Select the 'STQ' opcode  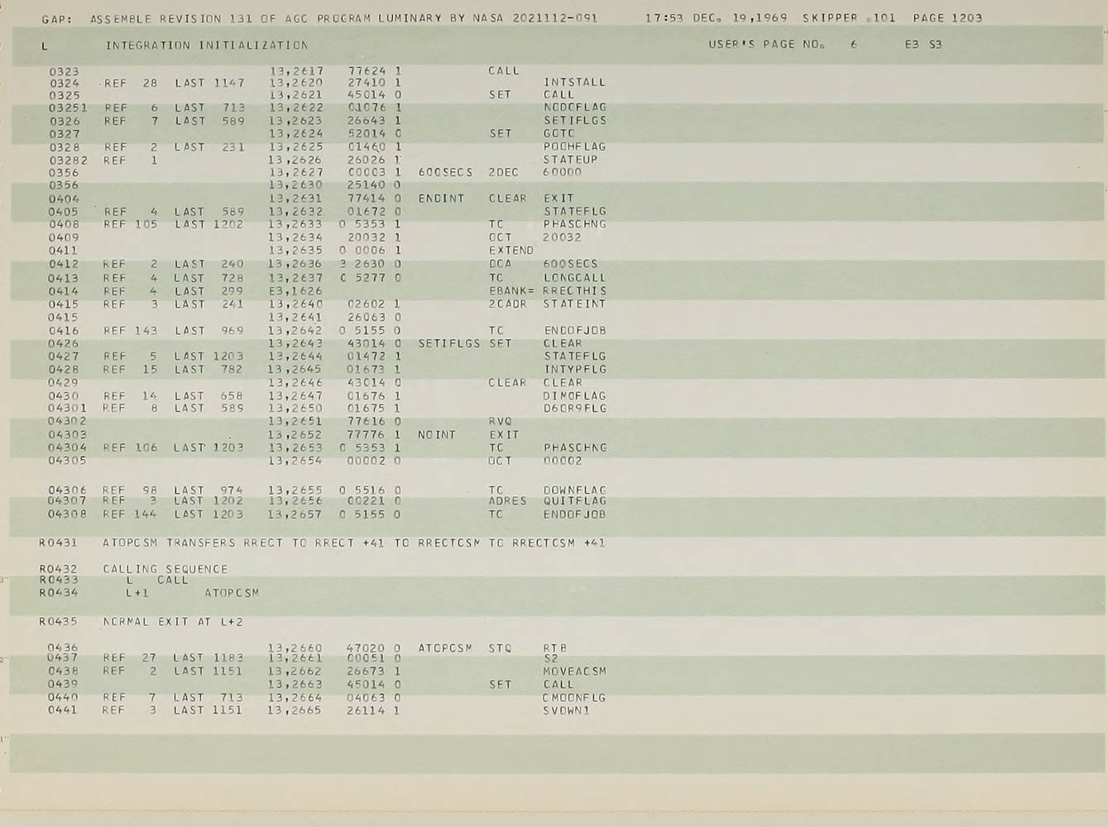(500, 648)
